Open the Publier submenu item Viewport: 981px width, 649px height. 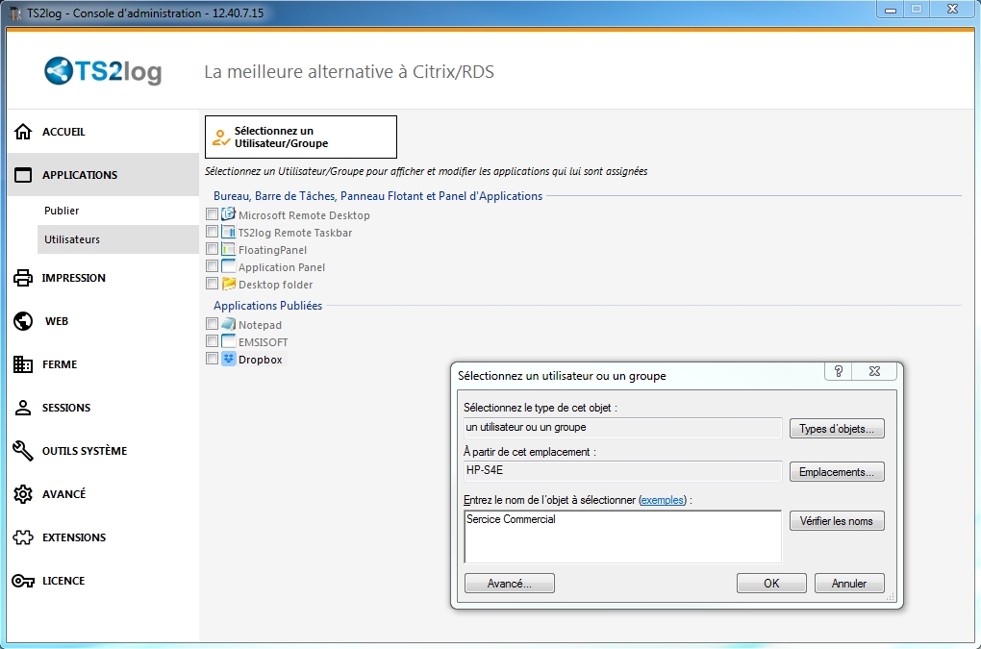pyautogui.click(x=118, y=211)
